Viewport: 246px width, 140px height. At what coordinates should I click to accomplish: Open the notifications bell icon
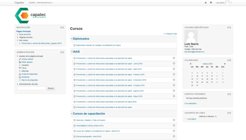(x=205, y=3)
